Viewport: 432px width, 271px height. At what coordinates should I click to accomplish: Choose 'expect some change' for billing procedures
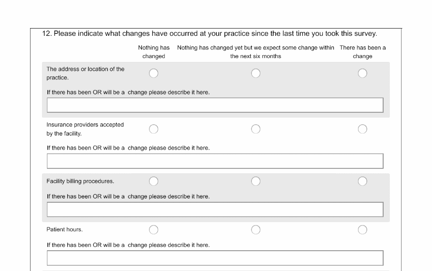click(255, 181)
